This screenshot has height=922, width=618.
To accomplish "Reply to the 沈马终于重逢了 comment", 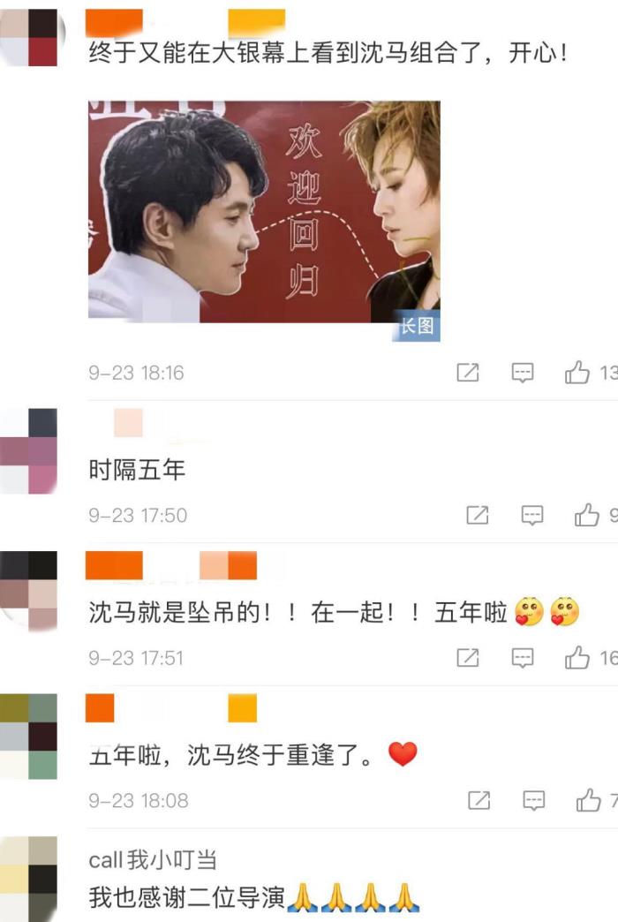I will 533,801.
